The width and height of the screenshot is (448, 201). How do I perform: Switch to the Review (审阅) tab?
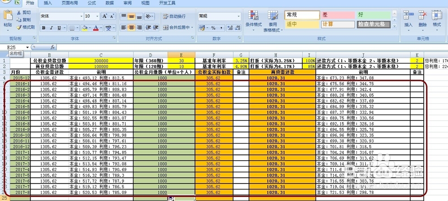(127, 3)
